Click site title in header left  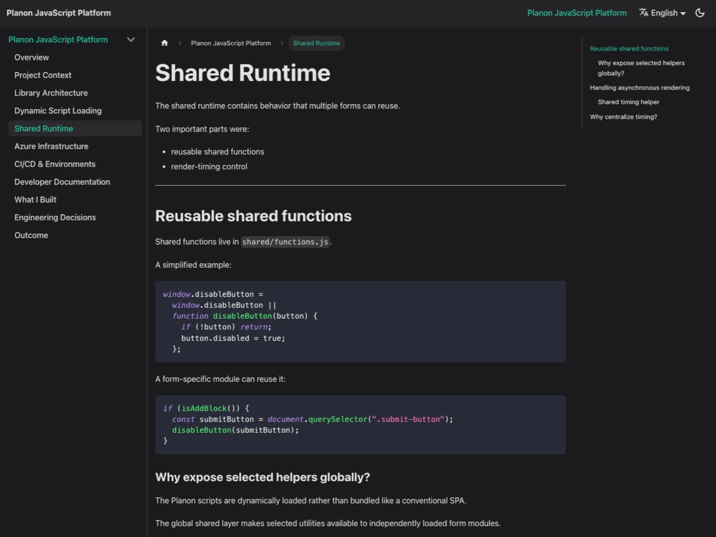pyautogui.click(x=58, y=13)
